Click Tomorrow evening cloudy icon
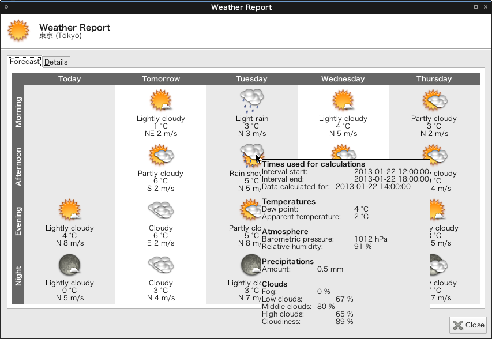This screenshot has height=339, width=492. (160, 210)
